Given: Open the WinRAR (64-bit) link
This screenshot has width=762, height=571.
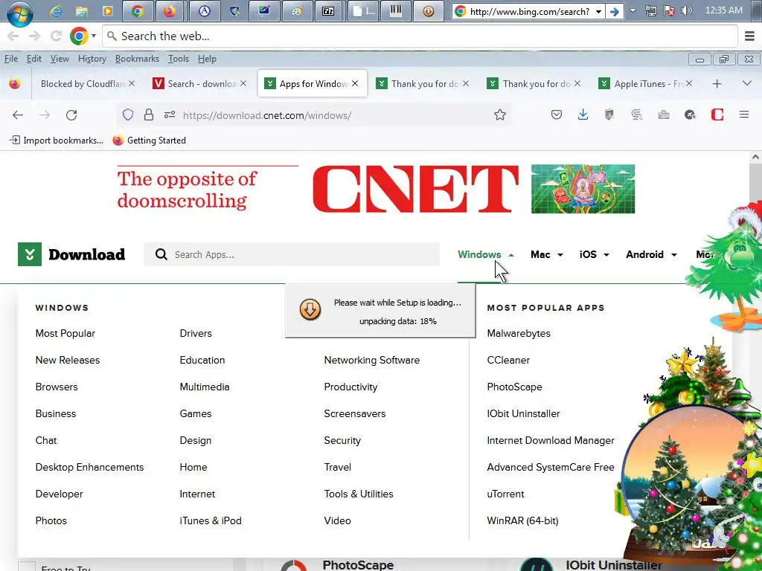Looking at the screenshot, I should 522,520.
